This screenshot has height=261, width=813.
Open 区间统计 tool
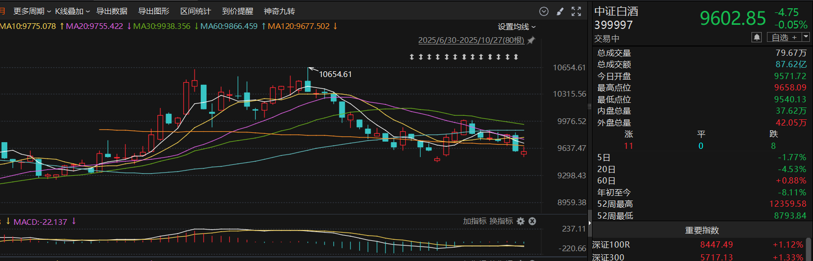tap(196, 11)
